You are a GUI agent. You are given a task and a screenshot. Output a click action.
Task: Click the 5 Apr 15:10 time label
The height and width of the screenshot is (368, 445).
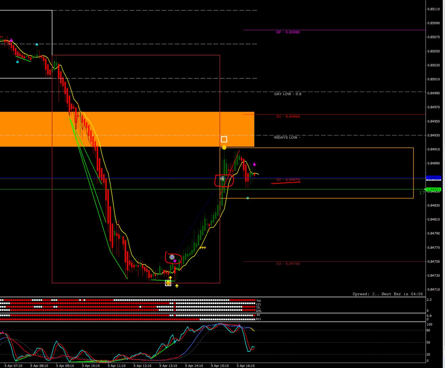220,366
